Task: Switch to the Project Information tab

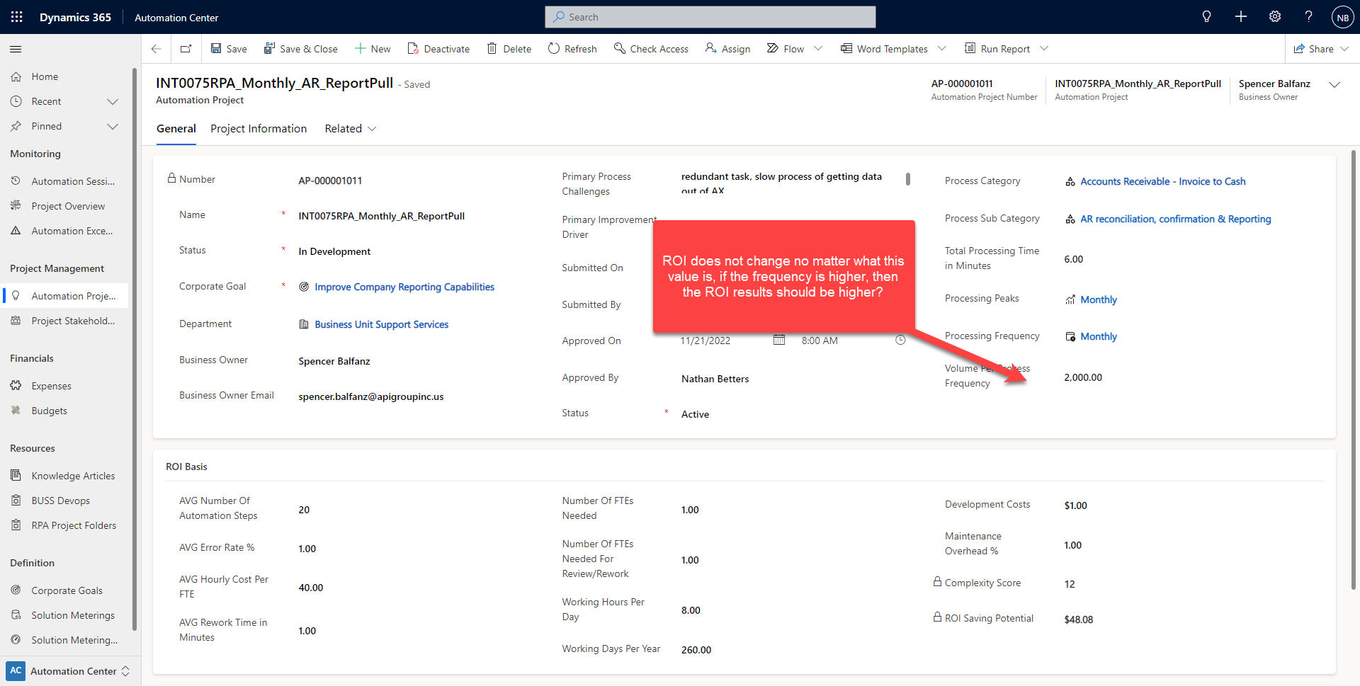Action: 258,128
